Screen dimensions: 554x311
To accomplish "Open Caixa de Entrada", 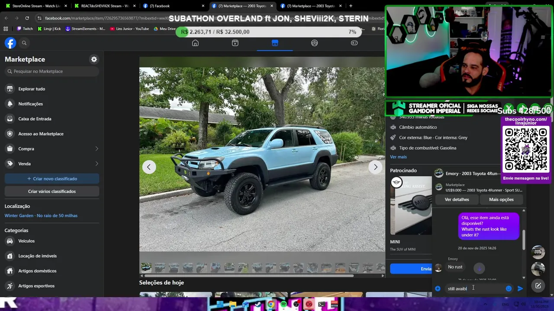I will pyautogui.click(x=52, y=119).
